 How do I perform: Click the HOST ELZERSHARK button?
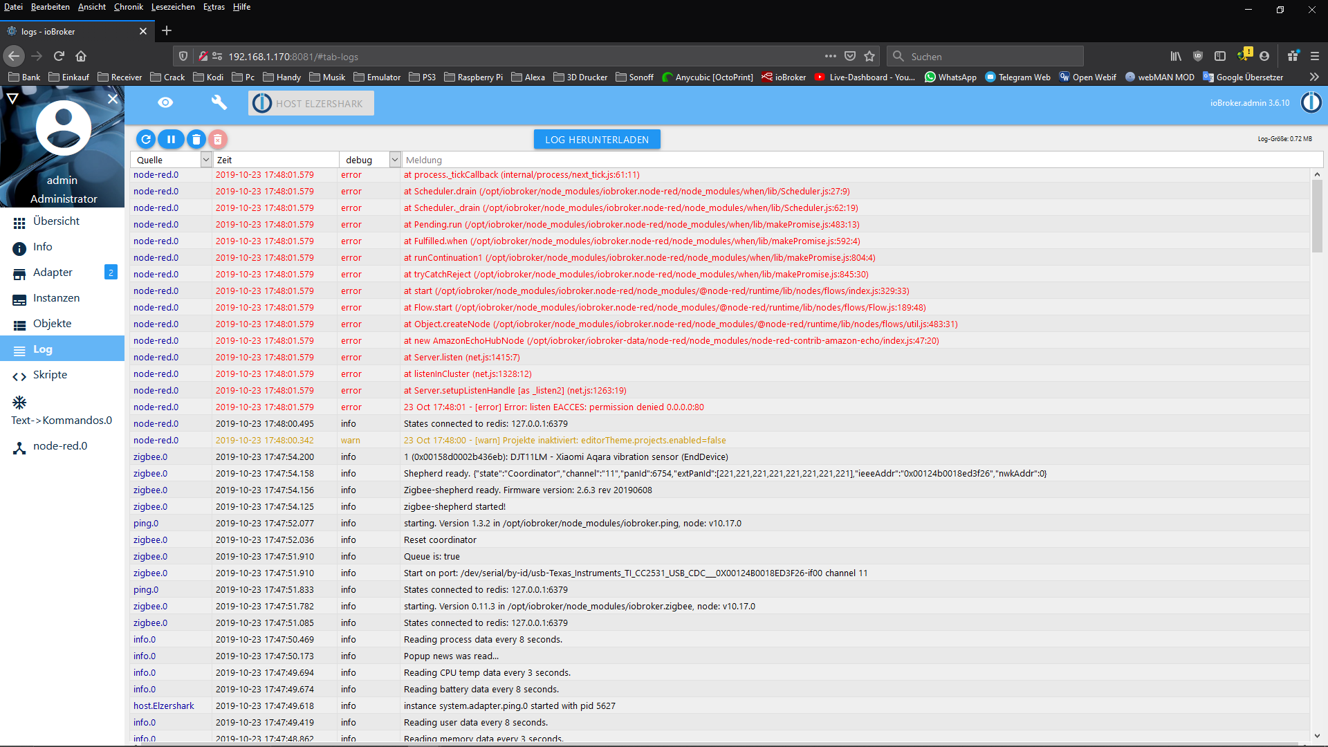(x=311, y=103)
